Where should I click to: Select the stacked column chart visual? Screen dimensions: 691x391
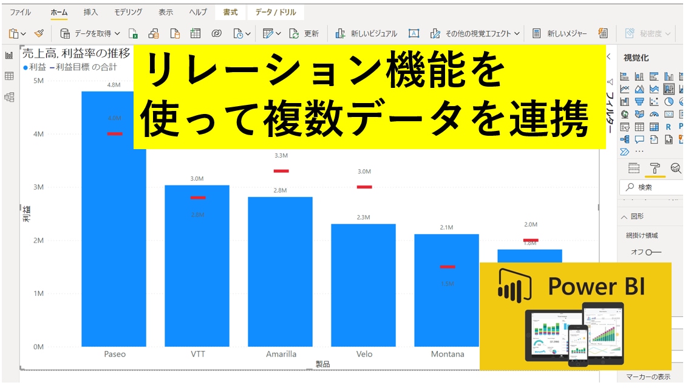coord(639,76)
